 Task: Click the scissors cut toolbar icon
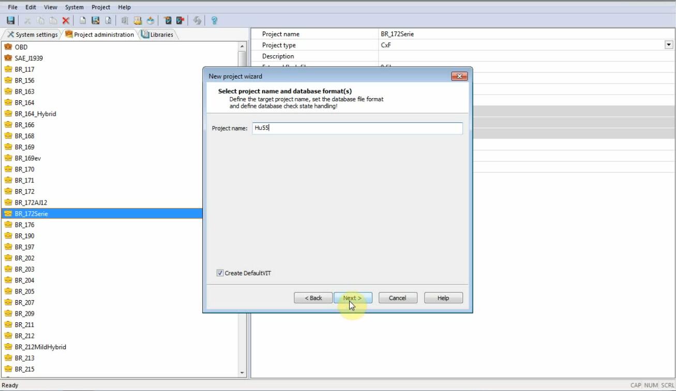28,21
